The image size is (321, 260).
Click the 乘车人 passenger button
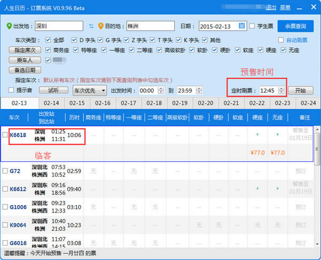(x=25, y=60)
